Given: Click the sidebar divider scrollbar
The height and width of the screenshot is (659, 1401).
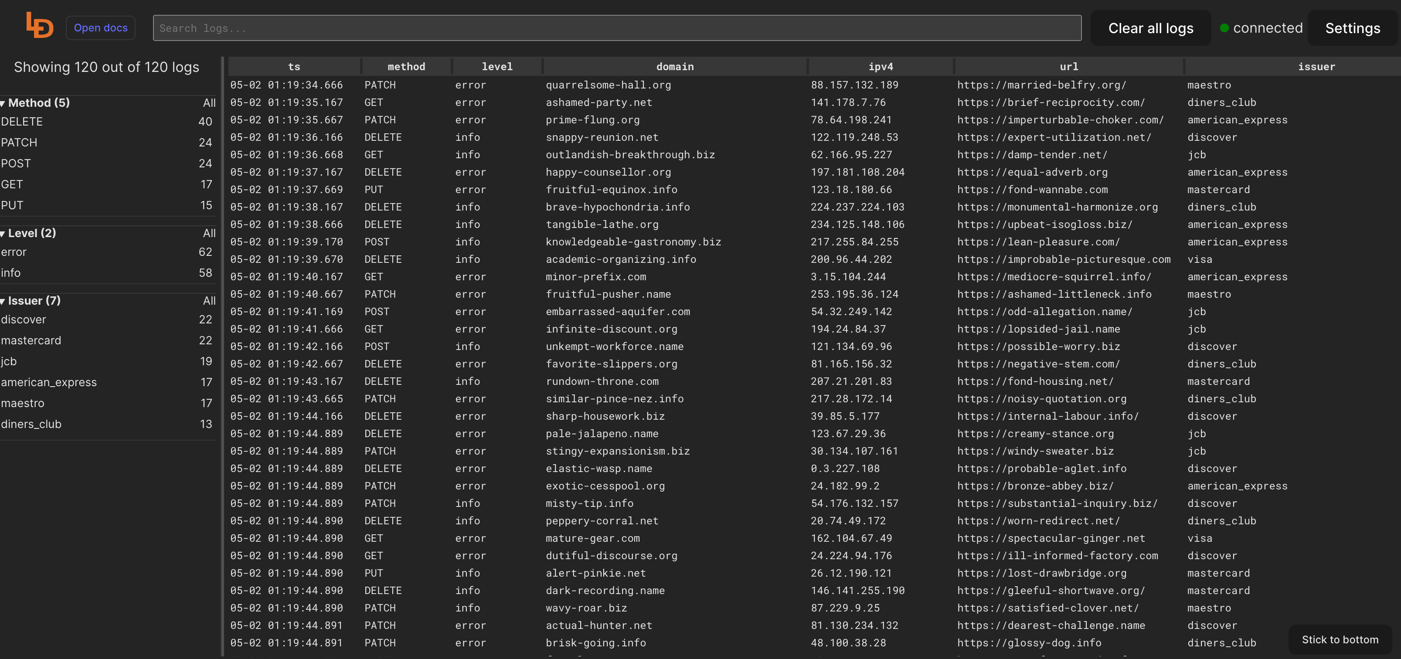Looking at the screenshot, I should [222, 356].
